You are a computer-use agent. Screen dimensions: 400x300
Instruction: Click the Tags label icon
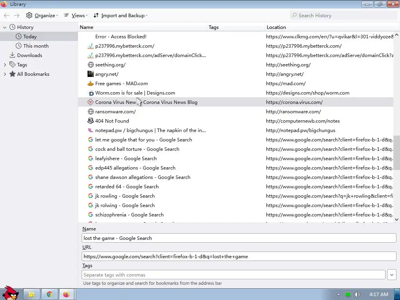pos(12,64)
